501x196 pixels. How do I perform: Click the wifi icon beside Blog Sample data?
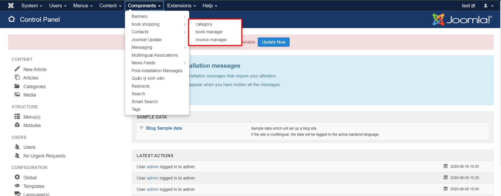pyautogui.click(x=141, y=128)
